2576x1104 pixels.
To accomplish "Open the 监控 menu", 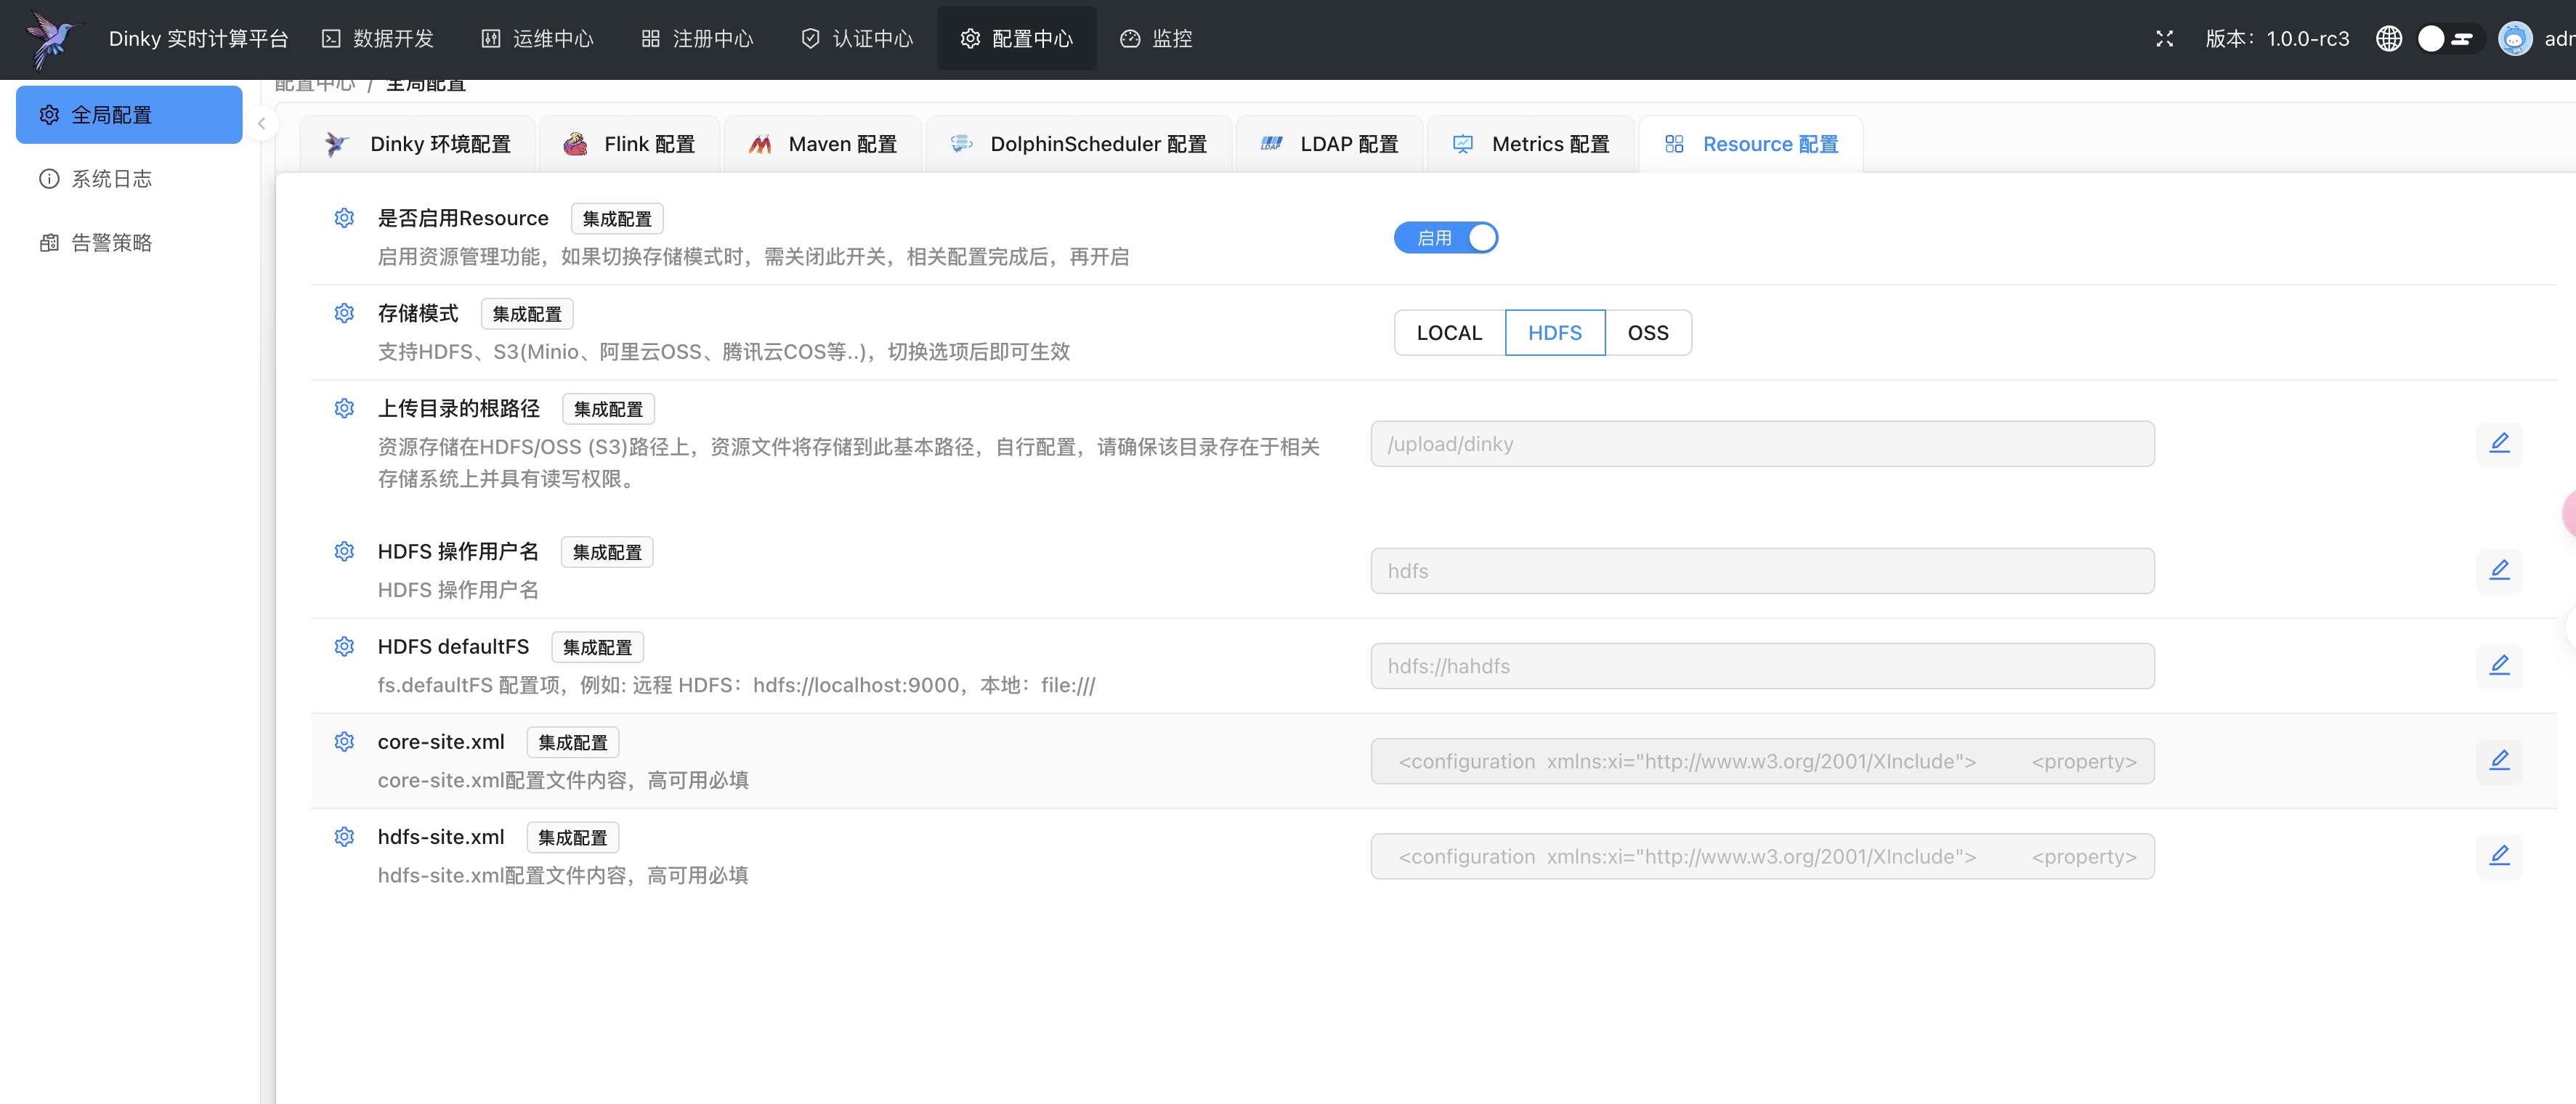I will pos(1156,39).
